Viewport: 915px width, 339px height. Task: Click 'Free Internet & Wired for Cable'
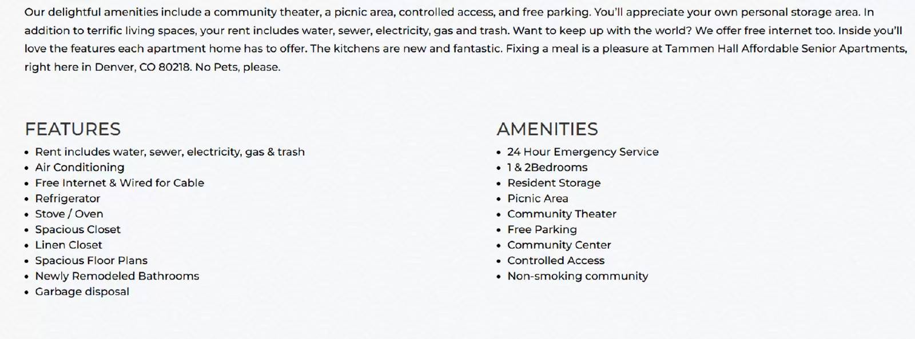click(x=120, y=183)
